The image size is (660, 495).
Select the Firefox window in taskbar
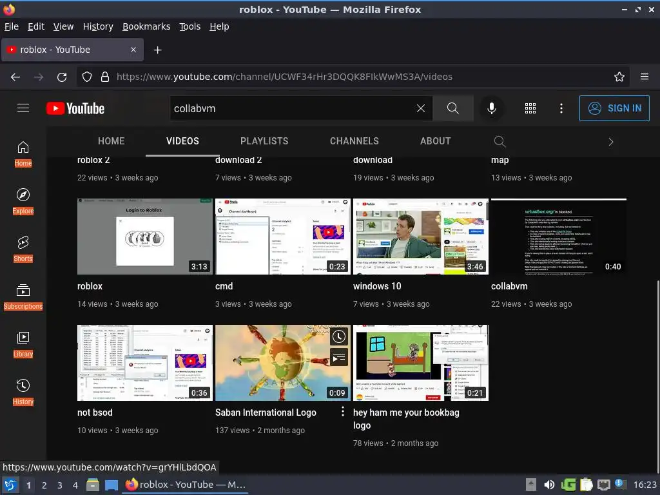click(x=186, y=485)
